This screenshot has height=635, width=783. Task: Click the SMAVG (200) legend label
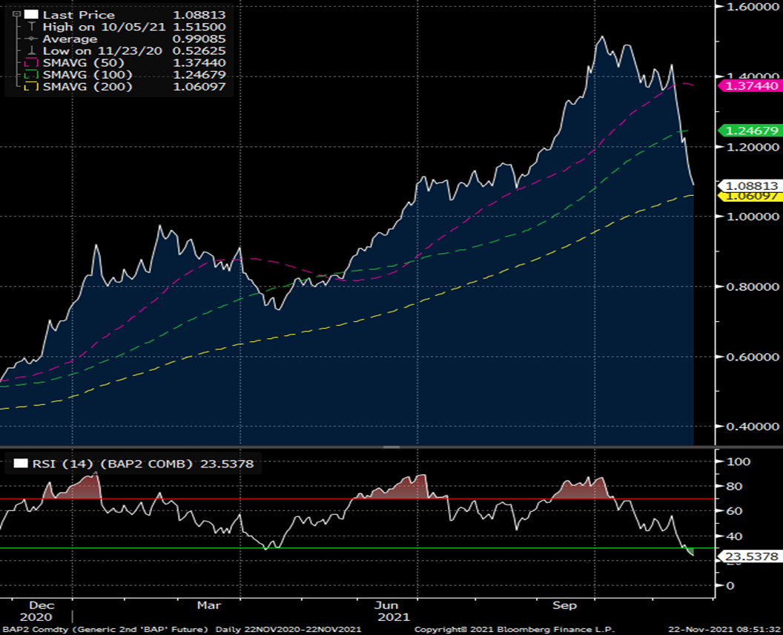pos(88,87)
